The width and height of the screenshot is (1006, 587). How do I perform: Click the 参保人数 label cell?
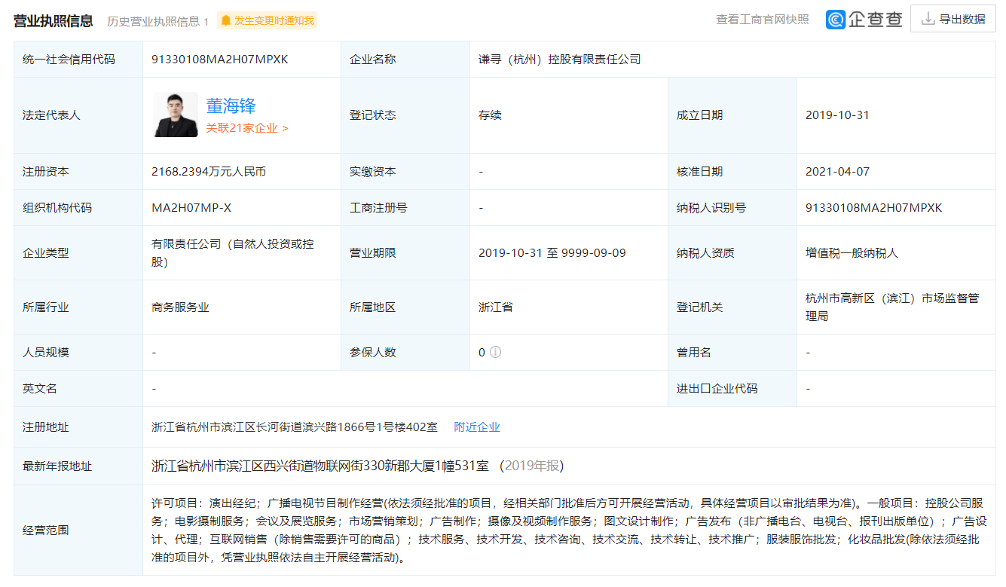point(405,352)
